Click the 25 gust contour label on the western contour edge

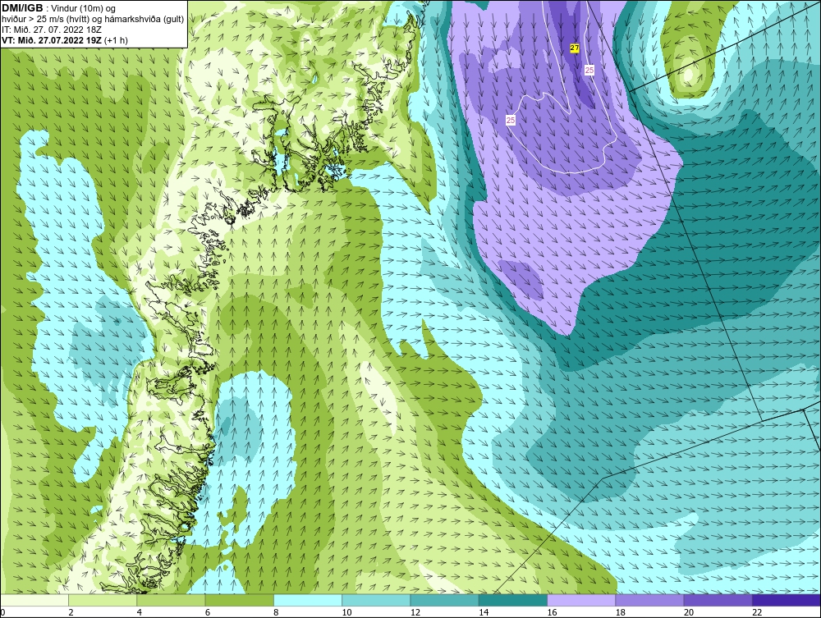(511, 121)
